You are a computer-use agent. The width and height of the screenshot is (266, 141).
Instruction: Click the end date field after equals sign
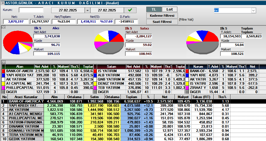107,10
